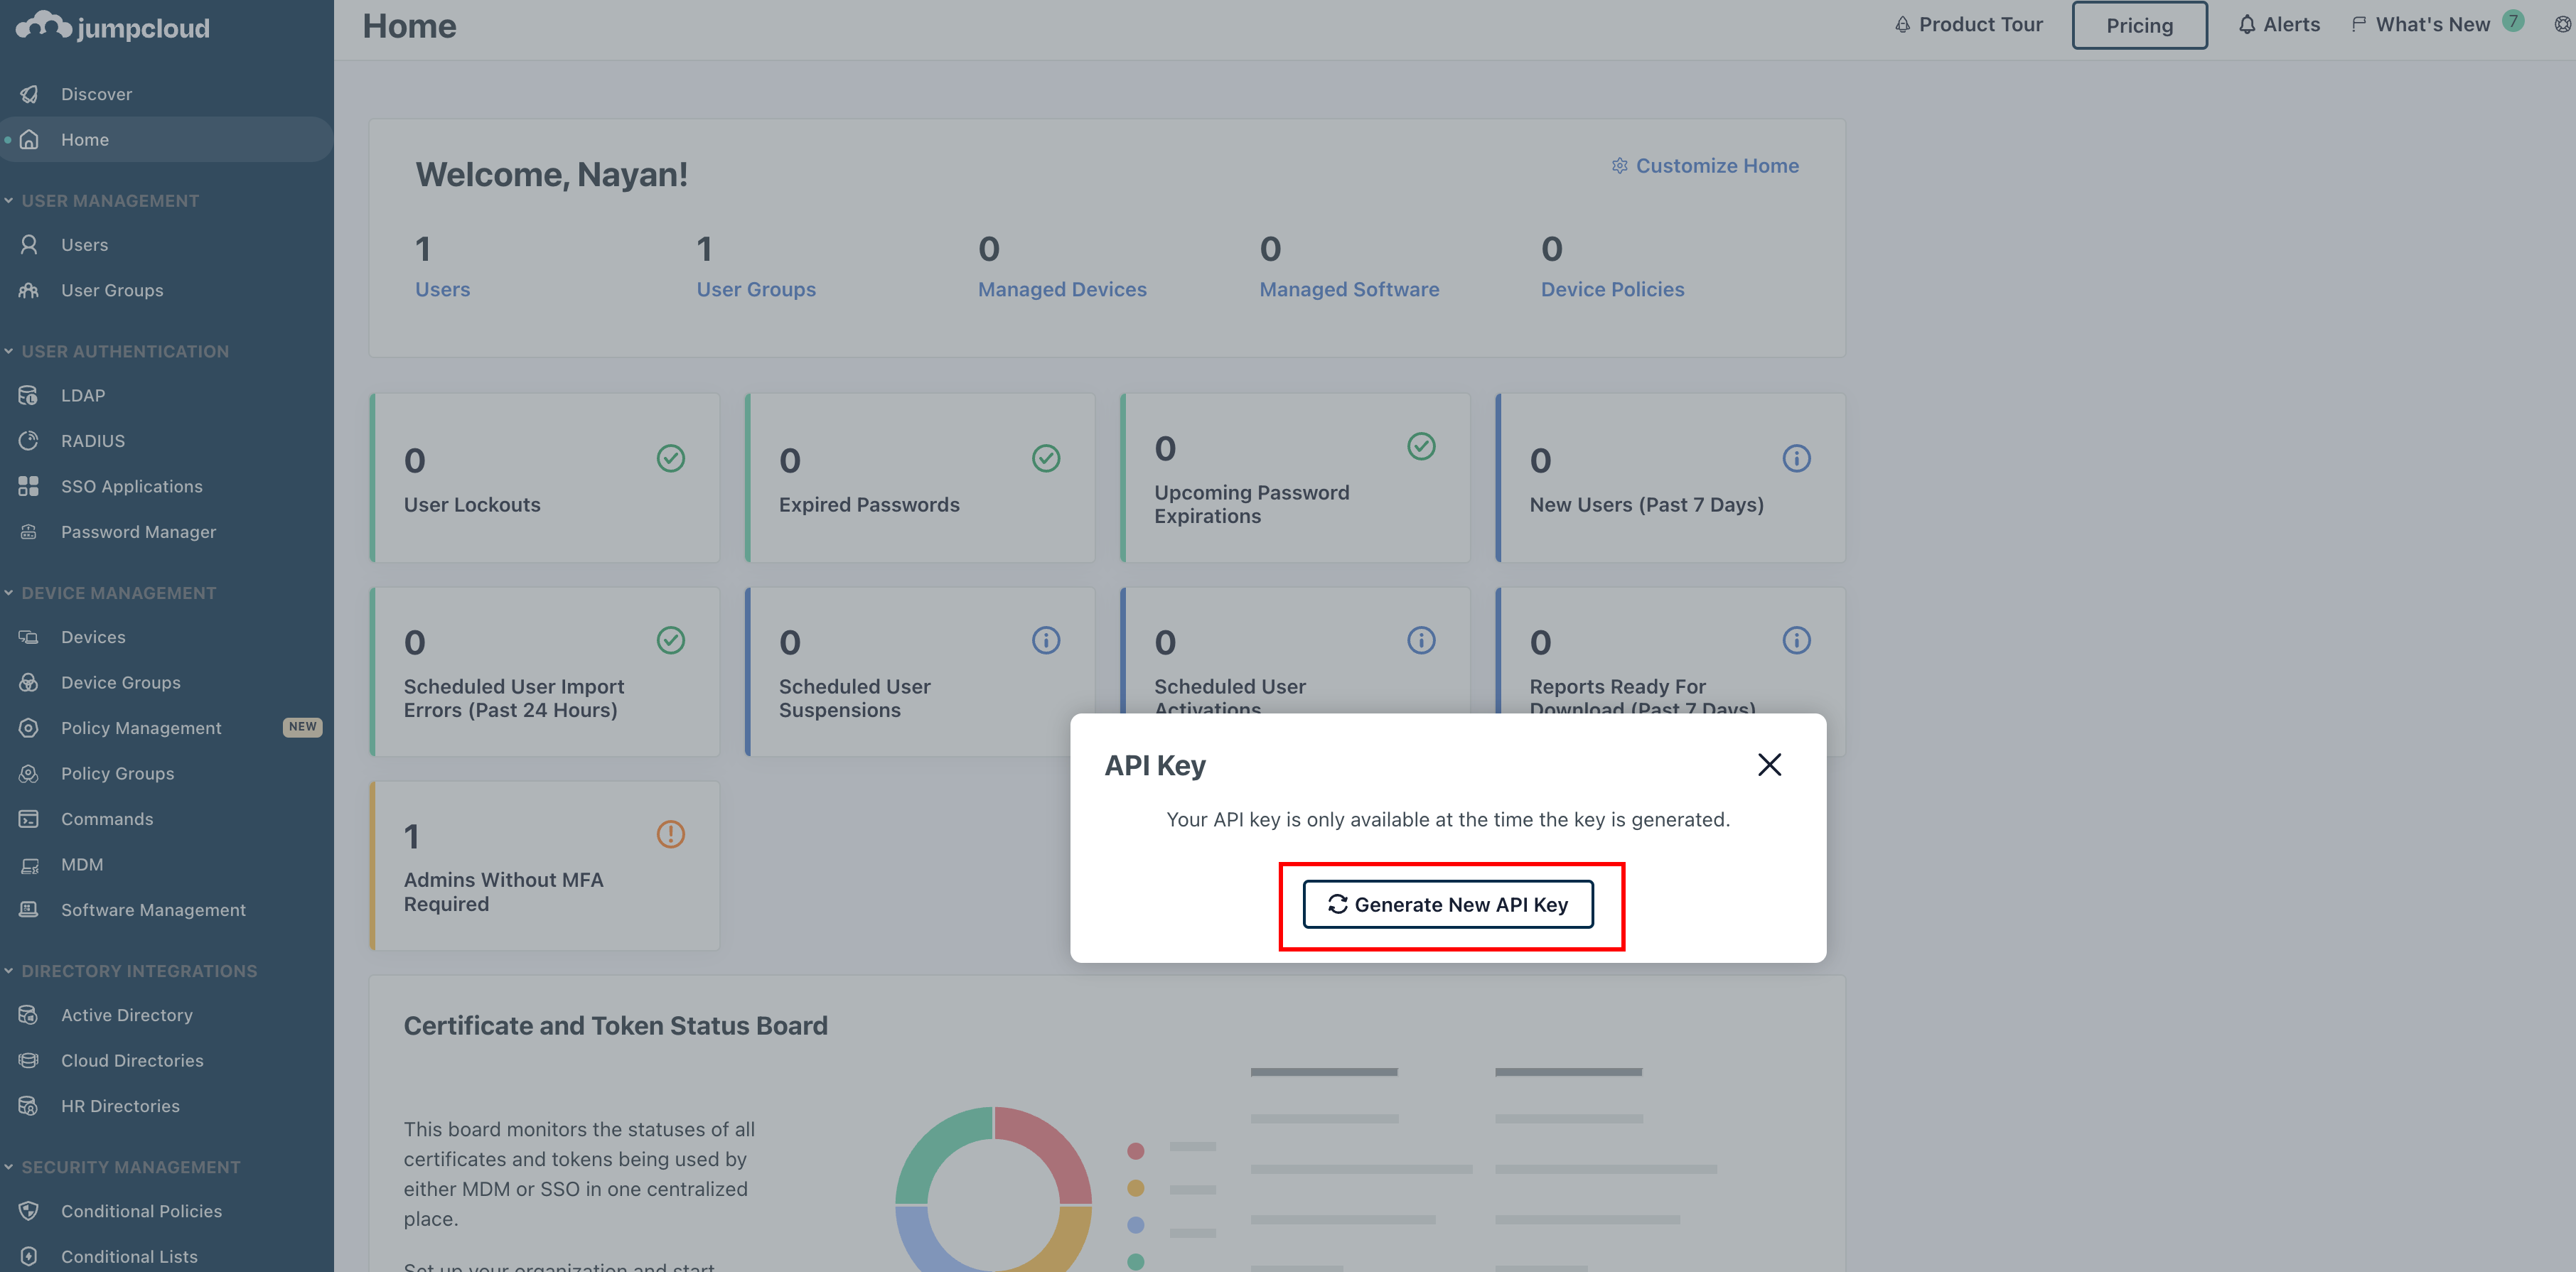Screen dimensions: 2576x1272
Task: Click the Conditional Lists icon
Action: (29, 1256)
